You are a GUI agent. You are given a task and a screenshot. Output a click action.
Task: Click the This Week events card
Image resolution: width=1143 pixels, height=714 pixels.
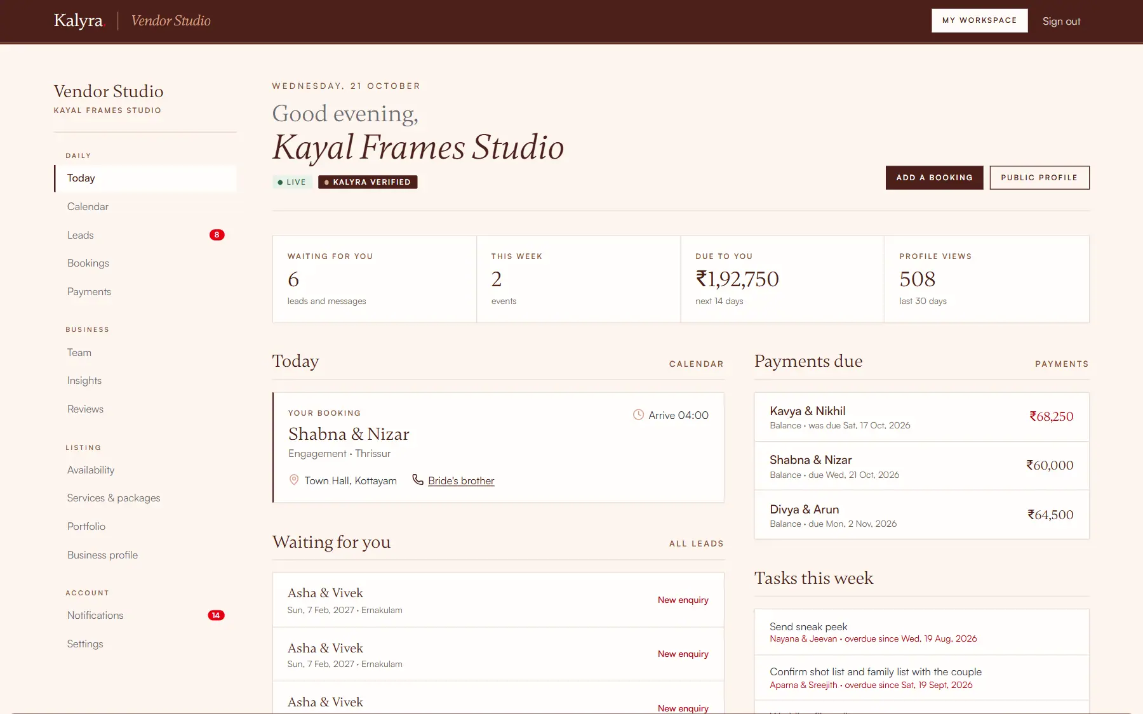[x=578, y=279]
